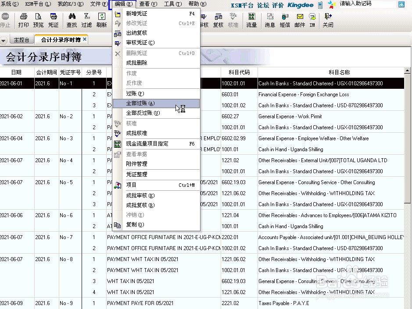Choose 附件管理 menu entry
Viewport: 412px width, 309px height.
coord(156,164)
